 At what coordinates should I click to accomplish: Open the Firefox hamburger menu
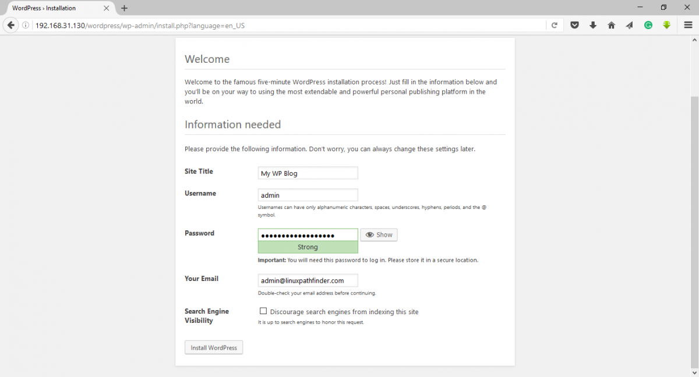click(x=689, y=25)
